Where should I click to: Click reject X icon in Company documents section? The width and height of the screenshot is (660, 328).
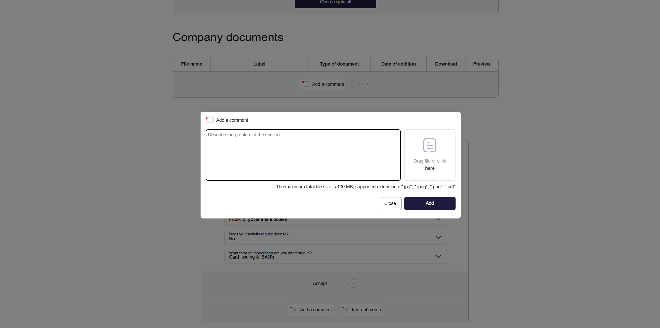[367, 84]
